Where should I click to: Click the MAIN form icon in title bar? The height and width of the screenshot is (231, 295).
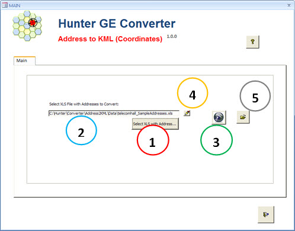[x=5, y=5]
